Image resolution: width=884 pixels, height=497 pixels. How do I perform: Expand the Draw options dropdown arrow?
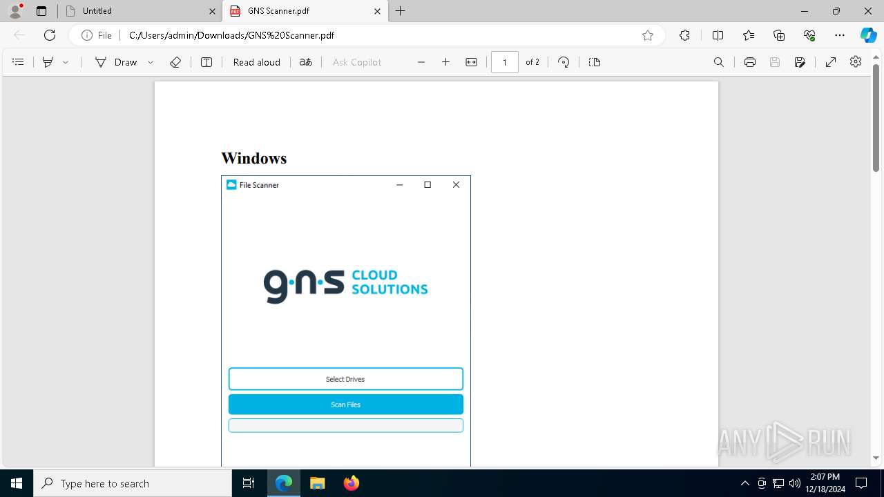point(151,62)
